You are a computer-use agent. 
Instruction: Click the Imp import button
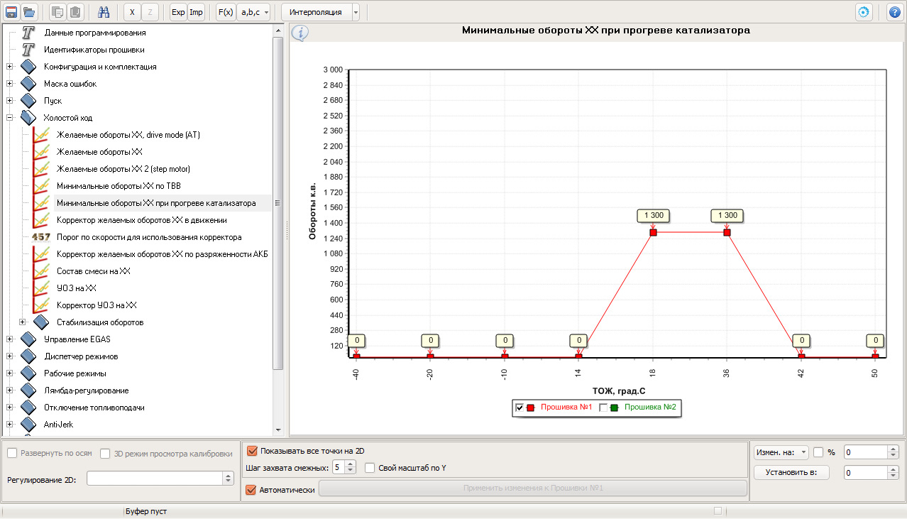196,12
